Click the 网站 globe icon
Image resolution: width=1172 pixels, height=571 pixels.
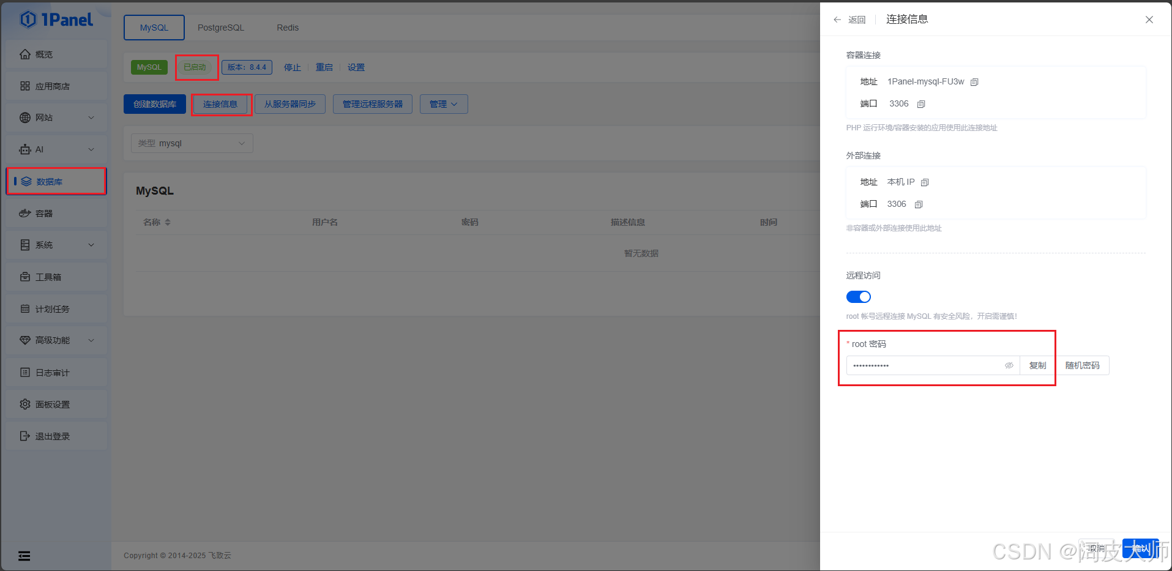click(25, 118)
